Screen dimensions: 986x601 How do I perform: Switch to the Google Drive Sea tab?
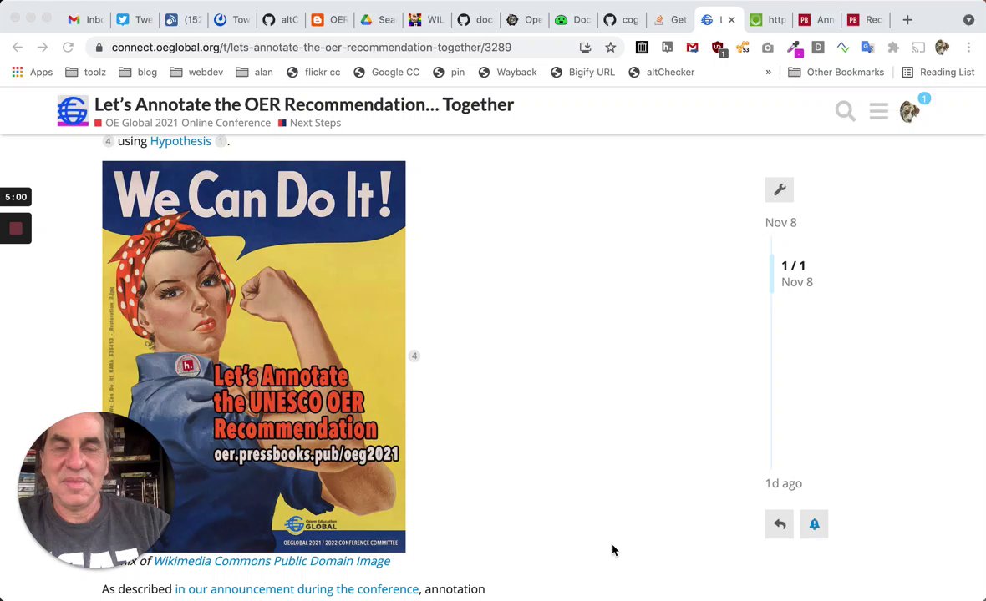[378, 20]
